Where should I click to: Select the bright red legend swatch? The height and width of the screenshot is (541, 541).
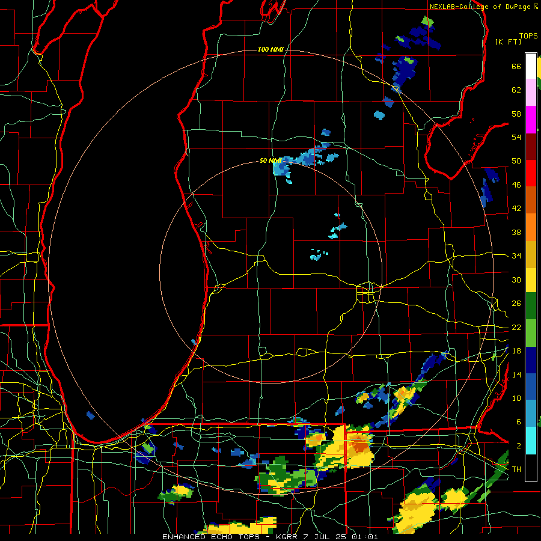[531, 173]
